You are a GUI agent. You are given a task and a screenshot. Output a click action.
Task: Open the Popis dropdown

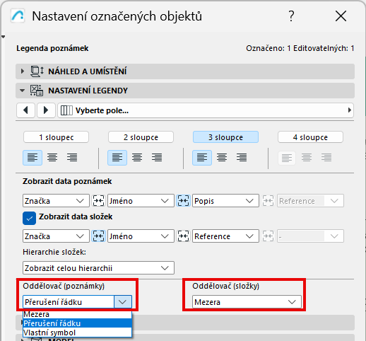[x=225, y=201]
